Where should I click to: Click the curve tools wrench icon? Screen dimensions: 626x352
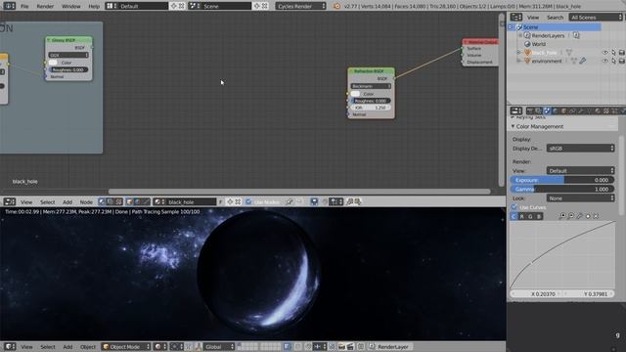pos(579,216)
